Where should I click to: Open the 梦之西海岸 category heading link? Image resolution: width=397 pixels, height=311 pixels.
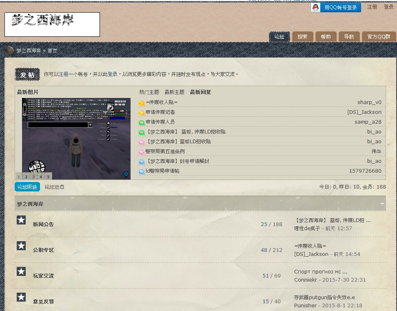(30, 204)
